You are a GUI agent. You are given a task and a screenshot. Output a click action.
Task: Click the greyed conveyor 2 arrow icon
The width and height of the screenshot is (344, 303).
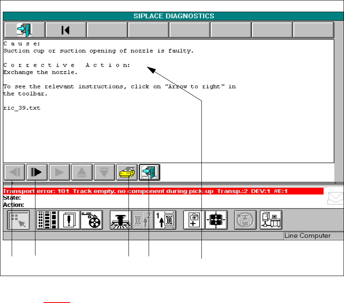tap(143, 220)
